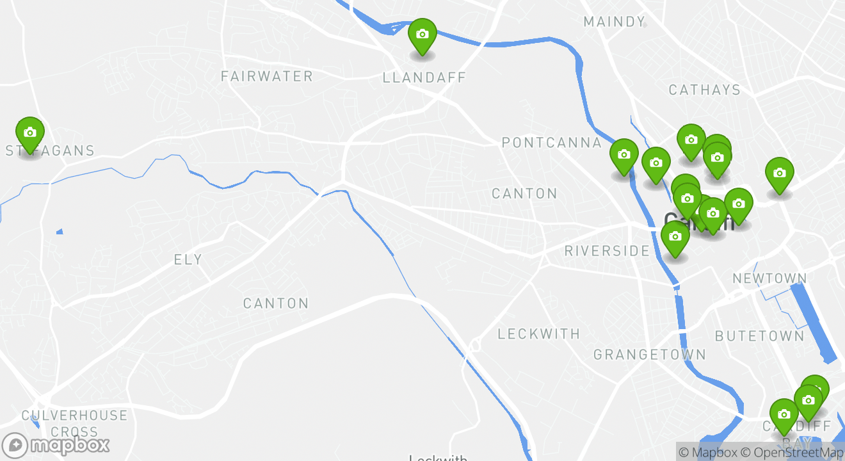Screen dimensions: 845x461
Task: Open the © Mapbox attribution link
Action: (709, 453)
